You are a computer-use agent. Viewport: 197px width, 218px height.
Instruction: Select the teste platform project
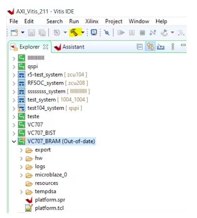pos(33,116)
